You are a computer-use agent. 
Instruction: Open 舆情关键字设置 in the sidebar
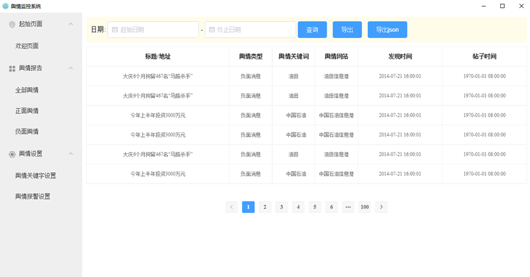36,176
